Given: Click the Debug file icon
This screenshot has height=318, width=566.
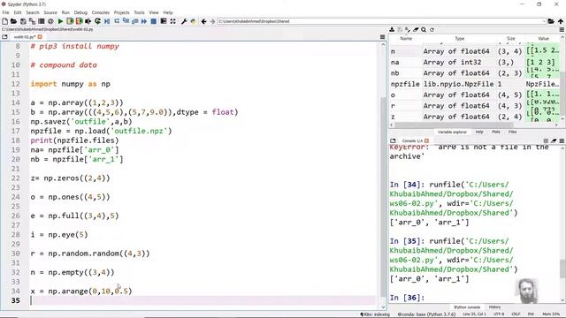Looking at the screenshot, I should pyautogui.click(x=107, y=21).
